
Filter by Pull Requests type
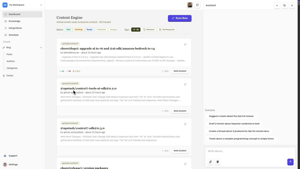[x=167, y=30]
